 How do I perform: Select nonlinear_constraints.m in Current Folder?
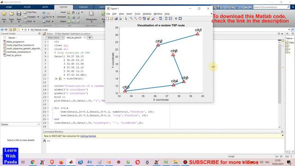coord(19,52)
